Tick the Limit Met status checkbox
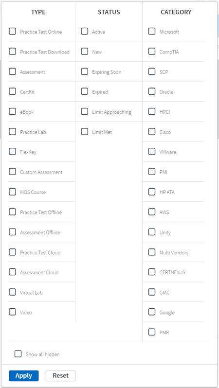The height and width of the screenshot is (388, 219). pyautogui.click(x=85, y=132)
